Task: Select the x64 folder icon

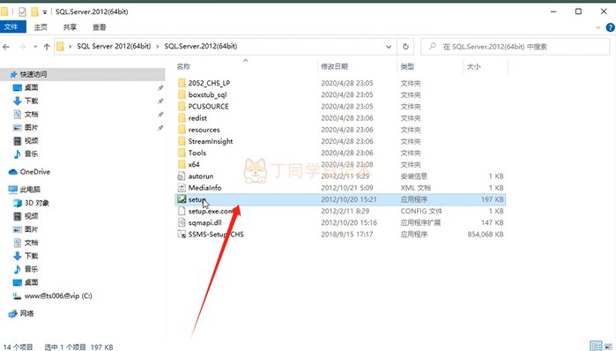Action: click(182, 164)
